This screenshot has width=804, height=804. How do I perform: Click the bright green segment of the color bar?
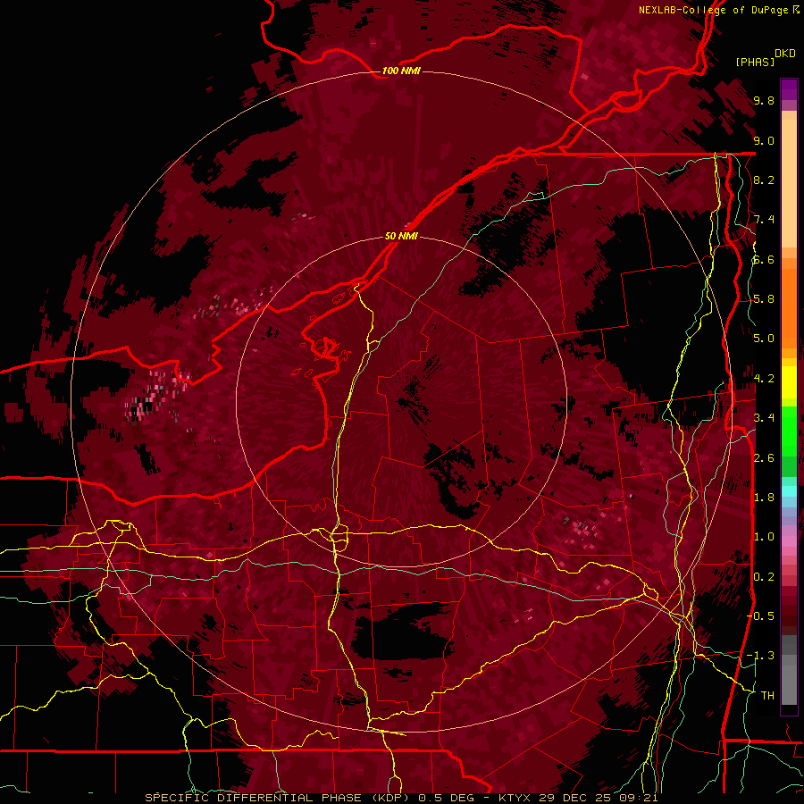tap(789, 431)
